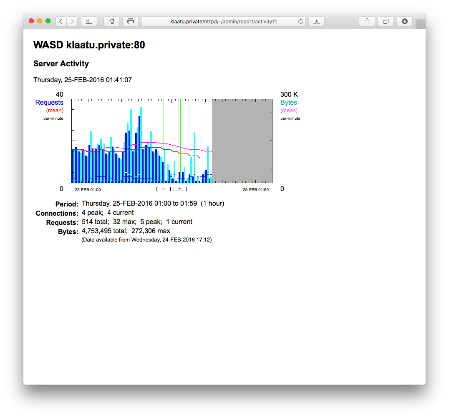Show all tabs overview
The image size is (449, 418).
386,21
